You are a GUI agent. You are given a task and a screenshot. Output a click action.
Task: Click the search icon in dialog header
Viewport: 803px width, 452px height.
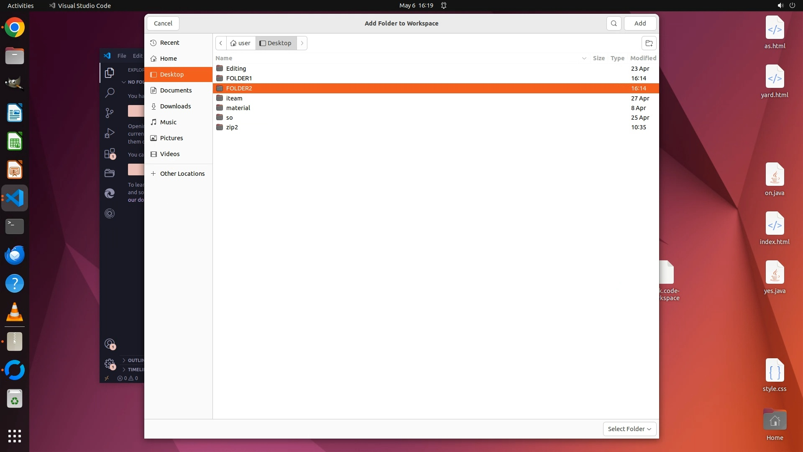coord(614,23)
